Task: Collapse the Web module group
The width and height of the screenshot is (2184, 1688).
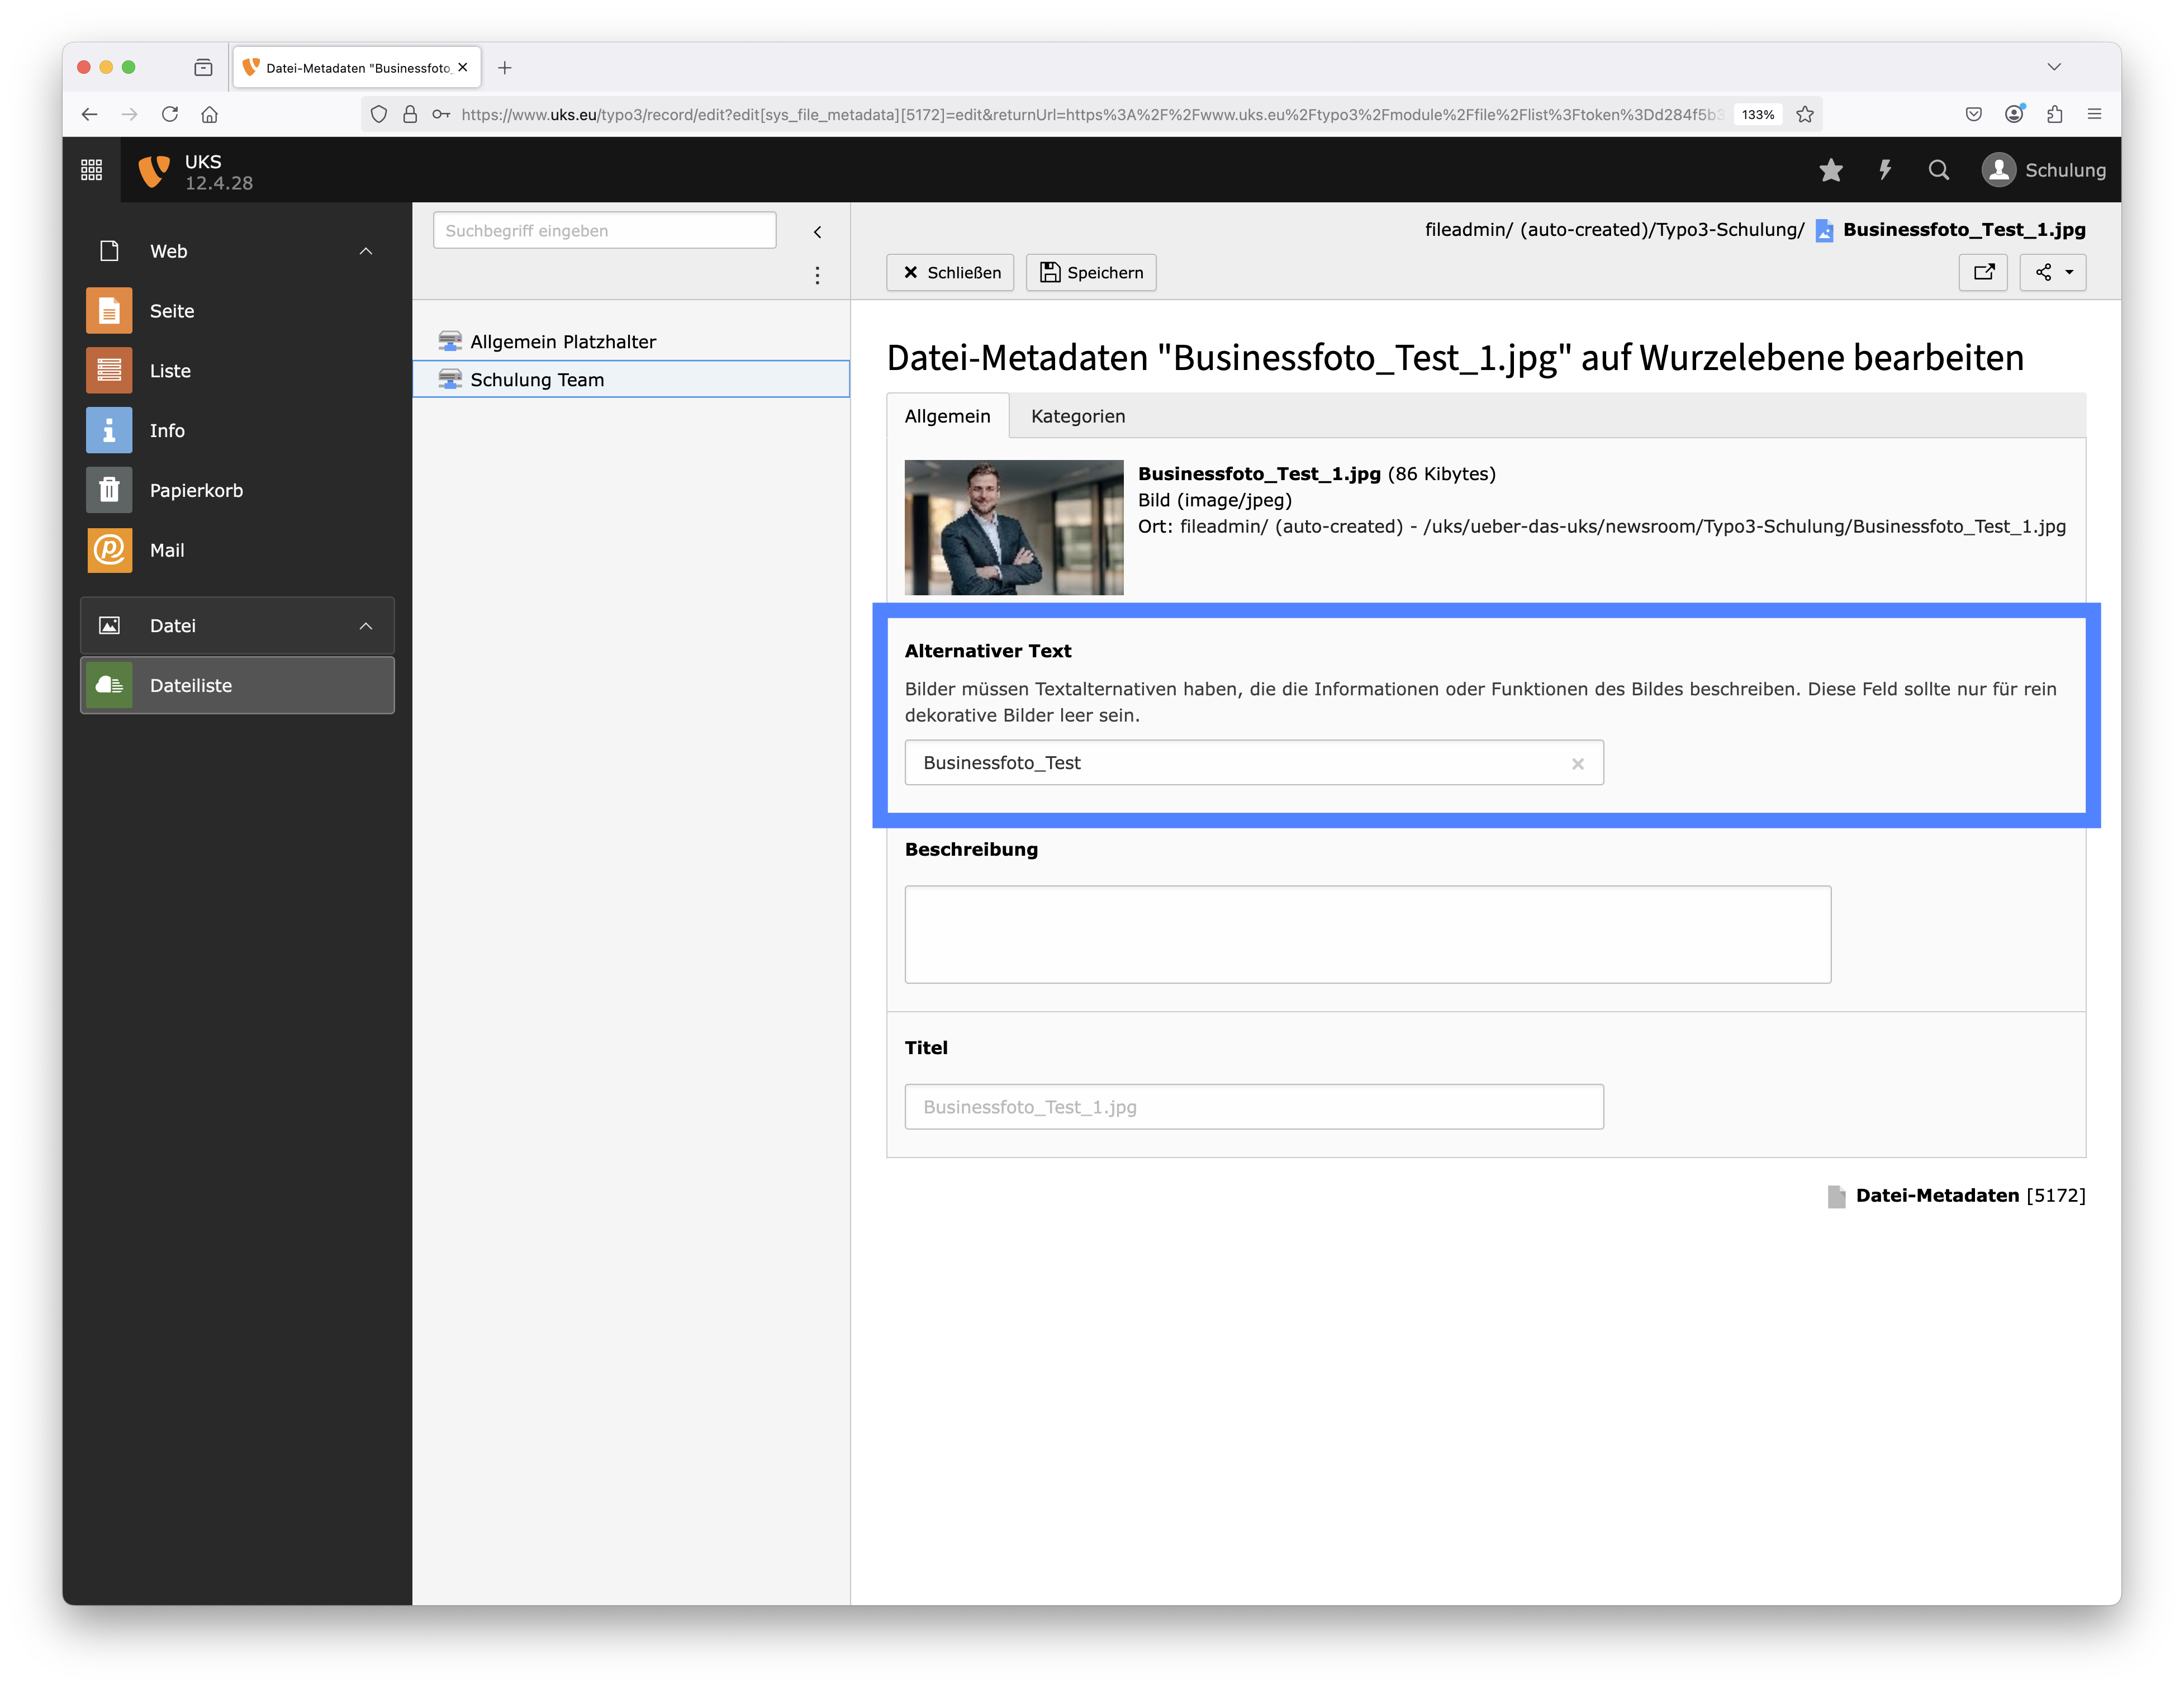Action: (366, 251)
